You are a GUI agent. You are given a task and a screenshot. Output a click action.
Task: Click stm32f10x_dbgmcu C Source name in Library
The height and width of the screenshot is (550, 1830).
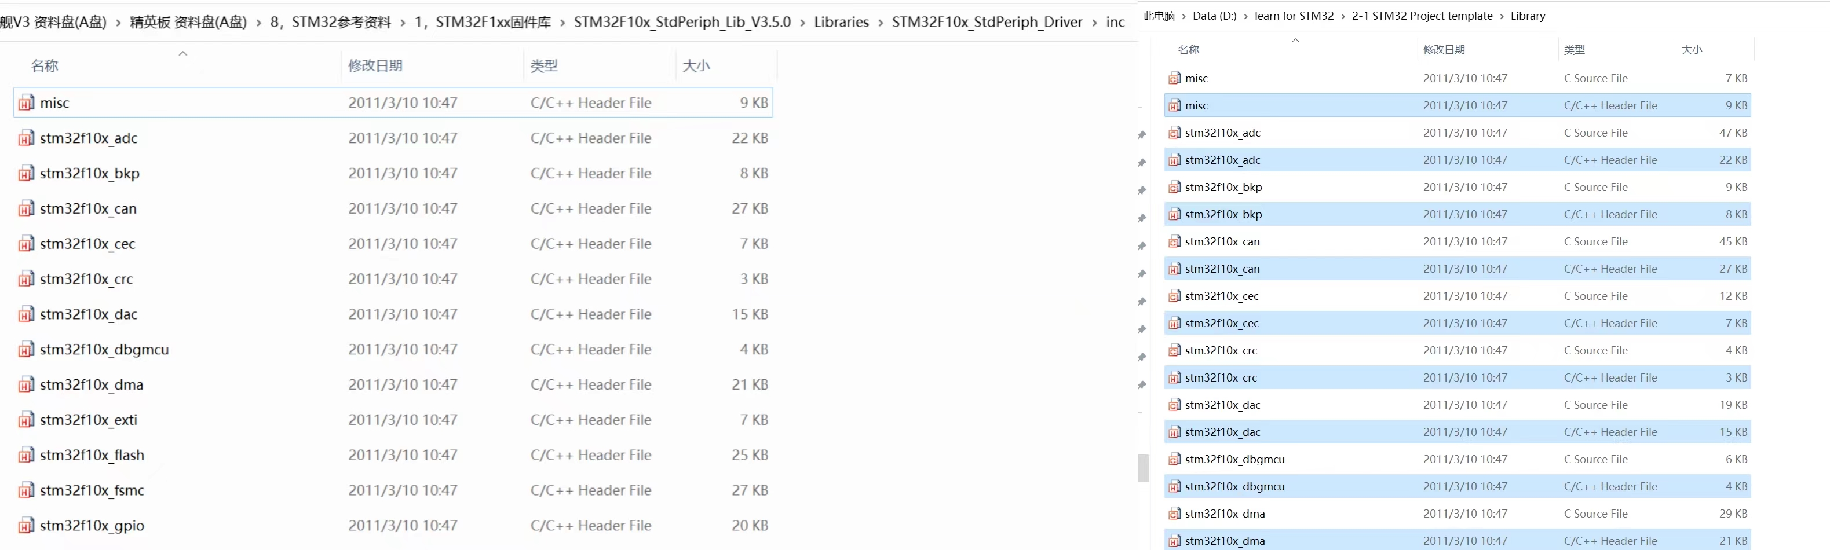1234,459
